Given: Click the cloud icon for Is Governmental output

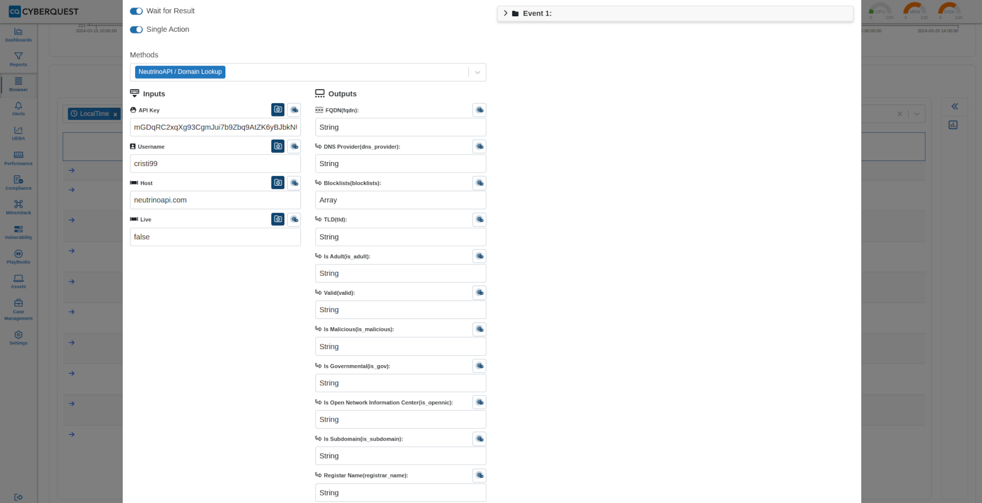Looking at the screenshot, I should pos(479,366).
